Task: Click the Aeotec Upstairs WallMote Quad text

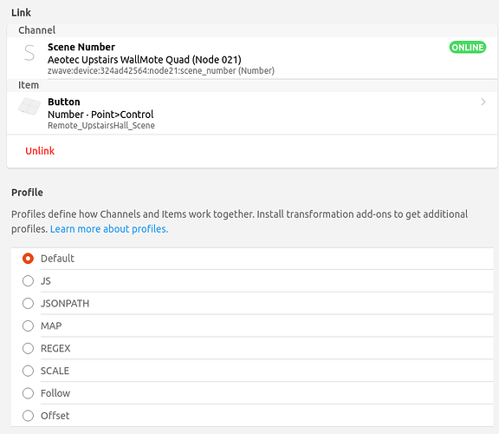Action: point(145,60)
